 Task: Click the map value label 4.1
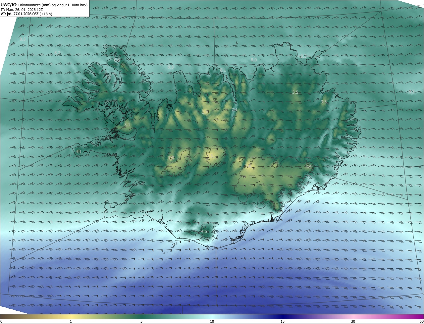tap(79, 152)
